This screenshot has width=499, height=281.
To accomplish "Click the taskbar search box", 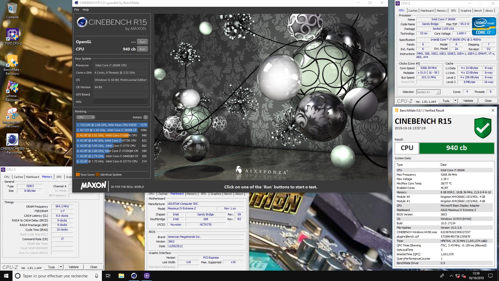I will (x=57, y=276).
